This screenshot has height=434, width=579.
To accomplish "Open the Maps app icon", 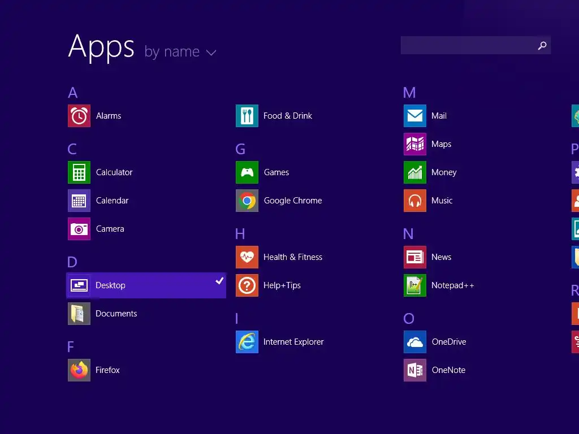I will pos(415,144).
